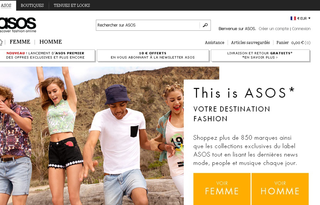320x205 pixels.
Task: Open the TENUES ET LOOKS tab
Action: click(x=72, y=5)
